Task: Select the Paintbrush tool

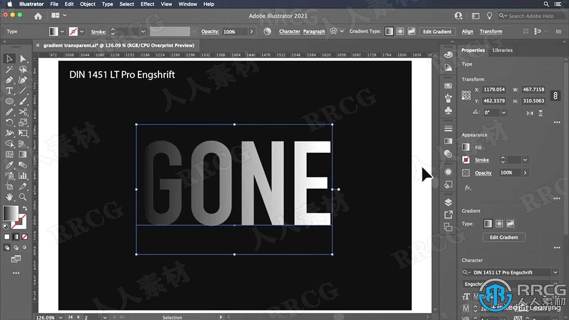Action: pos(23,101)
